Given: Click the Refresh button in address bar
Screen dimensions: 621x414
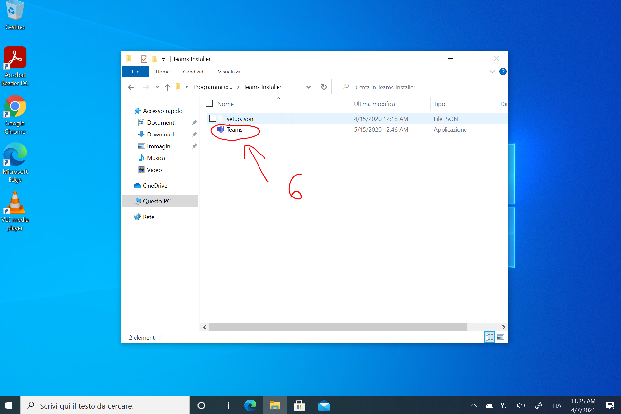Looking at the screenshot, I should click(324, 87).
